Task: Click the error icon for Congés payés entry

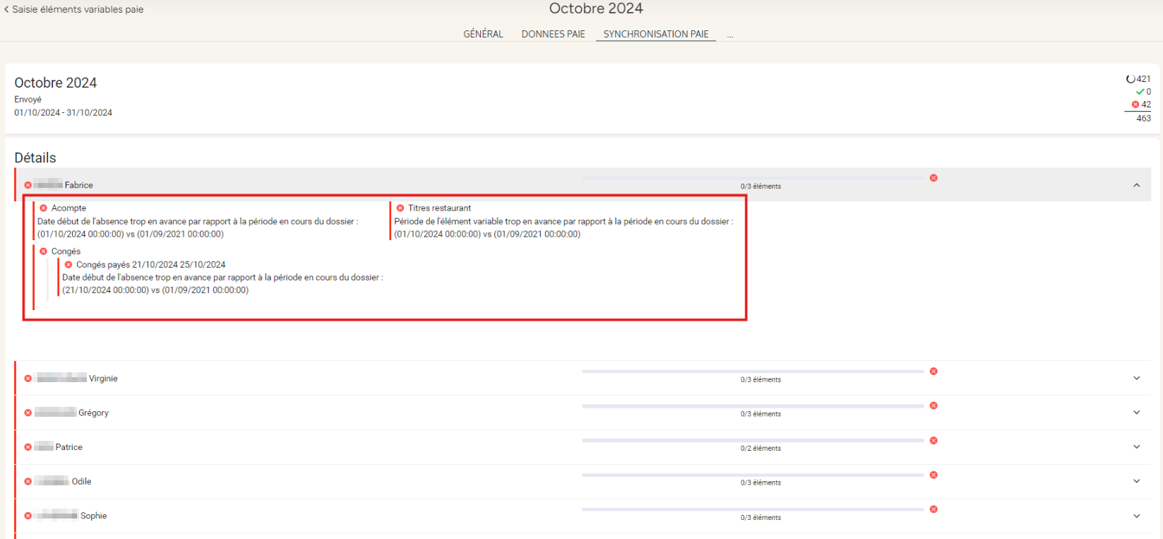Action: point(68,265)
